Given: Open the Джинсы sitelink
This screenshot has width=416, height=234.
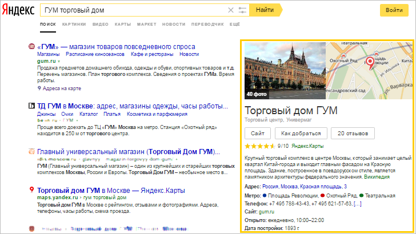Looking at the screenshot, I should click(x=46, y=114).
